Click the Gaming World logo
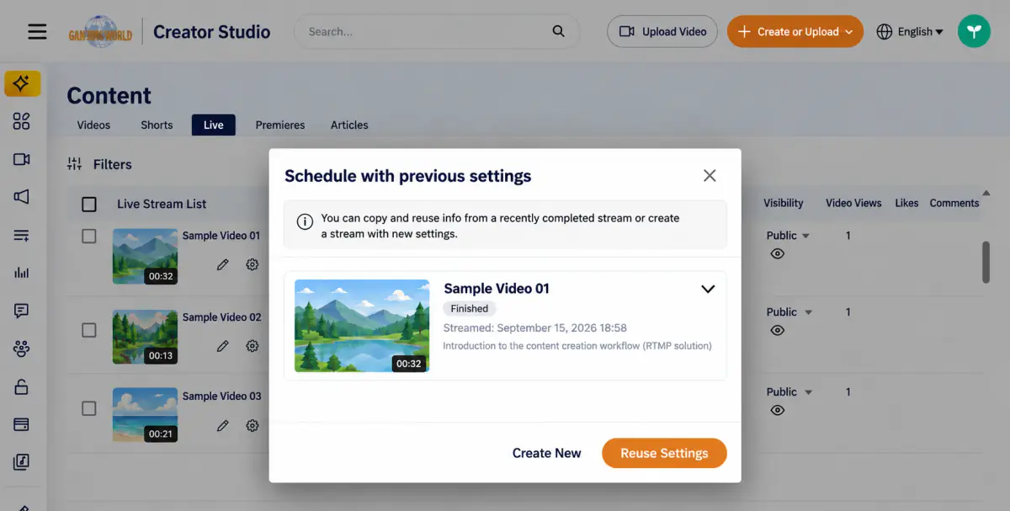1010x511 pixels. [100, 32]
